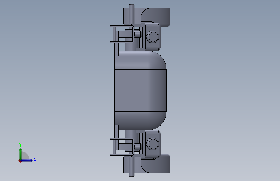The image size is (280, 181).
Task: Select the large central rounded housing body
Action: (140, 90)
